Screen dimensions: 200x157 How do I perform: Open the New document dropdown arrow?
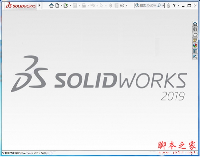click(x=61, y=5)
